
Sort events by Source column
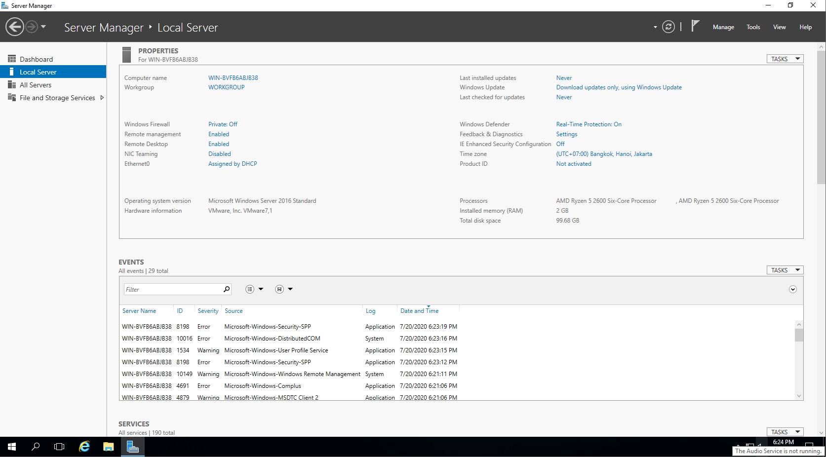coord(234,311)
